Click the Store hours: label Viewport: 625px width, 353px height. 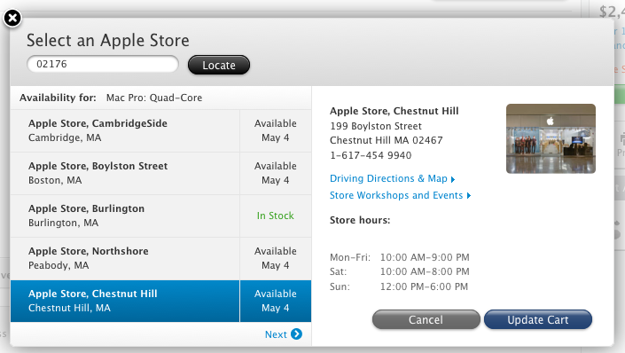[360, 220]
